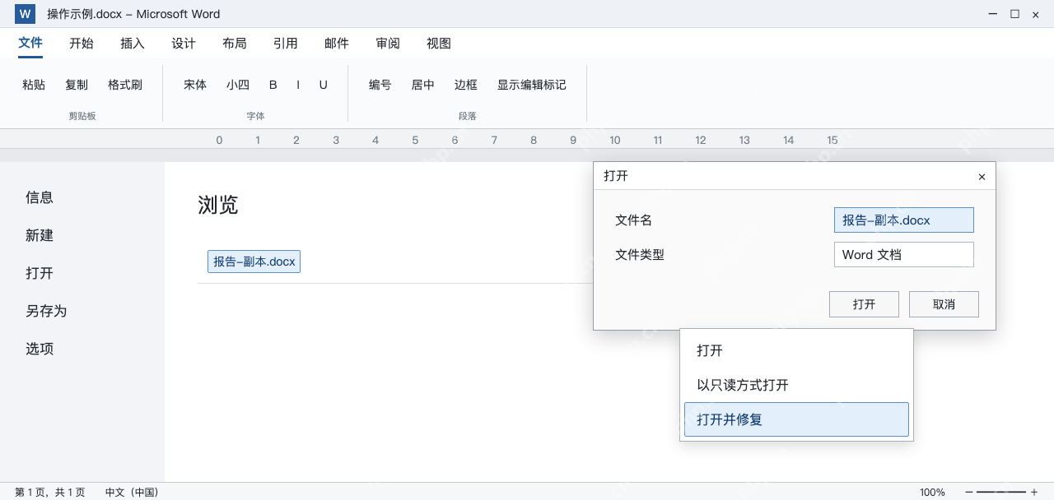Open the 宋体 font name dropdown
This screenshot has width=1054, height=500.
[195, 85]
